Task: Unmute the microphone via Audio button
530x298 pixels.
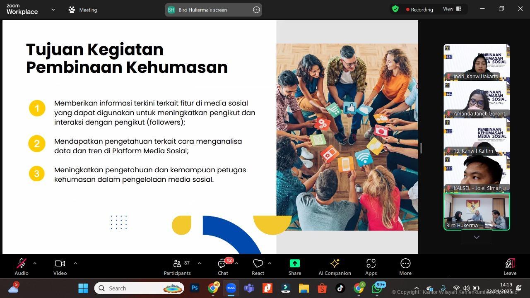Action: click(22, 267)
